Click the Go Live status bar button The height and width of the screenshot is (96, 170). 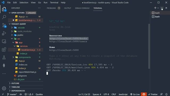pyautogui.click(x=135, y=94)
